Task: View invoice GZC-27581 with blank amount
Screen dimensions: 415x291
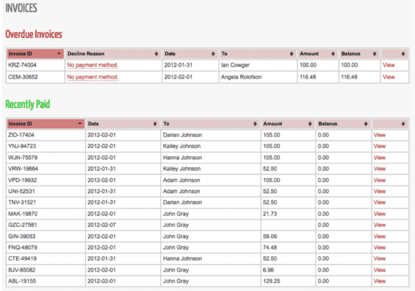Action: tap(379, 225)
